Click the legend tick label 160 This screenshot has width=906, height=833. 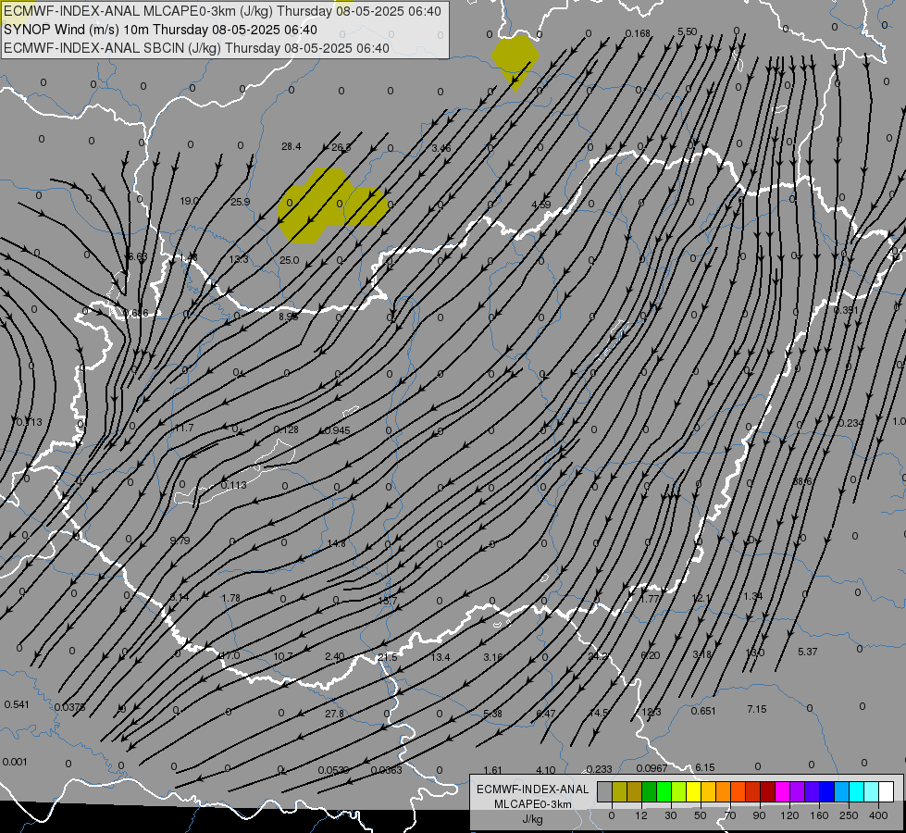pos(819,815)
